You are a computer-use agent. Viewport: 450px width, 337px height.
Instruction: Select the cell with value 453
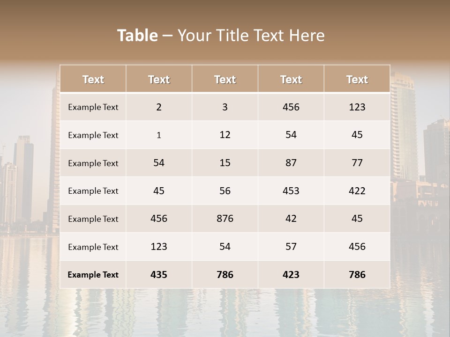click(291, 190)
